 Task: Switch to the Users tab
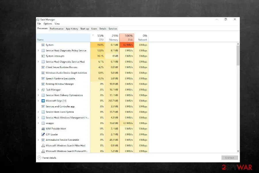tap(94, 29)
